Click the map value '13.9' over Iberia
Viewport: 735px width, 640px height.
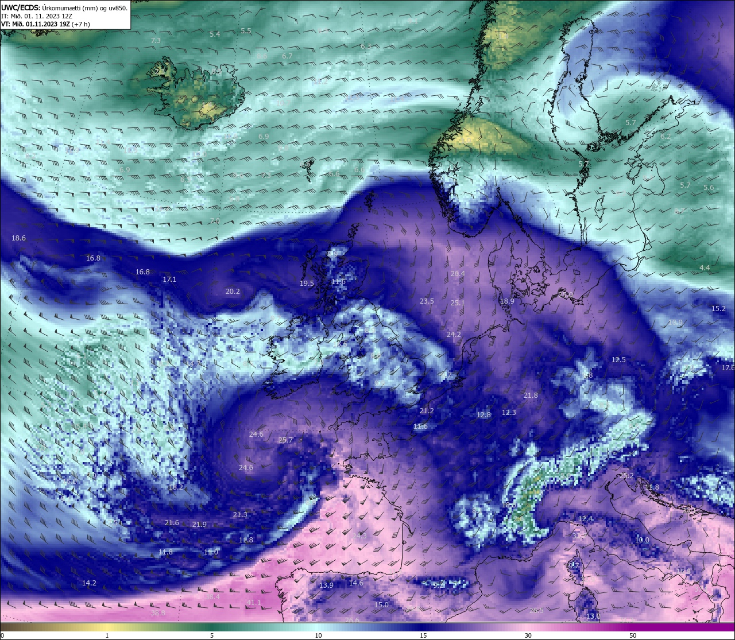point(326,585)
